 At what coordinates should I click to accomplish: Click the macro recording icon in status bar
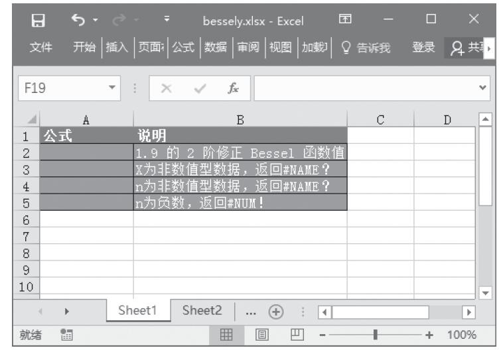click(x=65, y=335)
